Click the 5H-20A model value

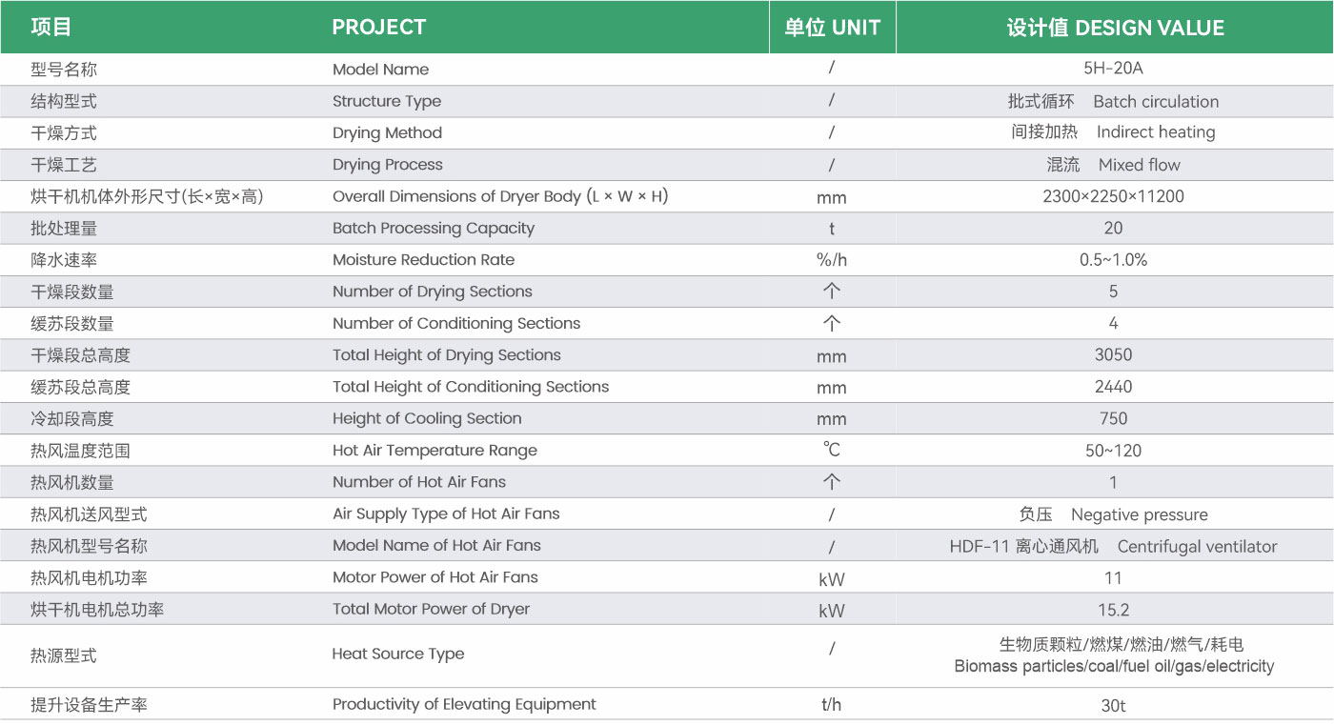coord(1113,69)
